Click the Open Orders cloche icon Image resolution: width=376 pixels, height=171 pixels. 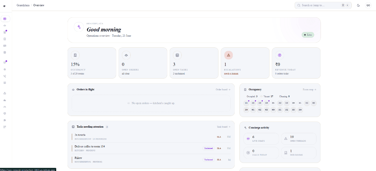point(126,55)
